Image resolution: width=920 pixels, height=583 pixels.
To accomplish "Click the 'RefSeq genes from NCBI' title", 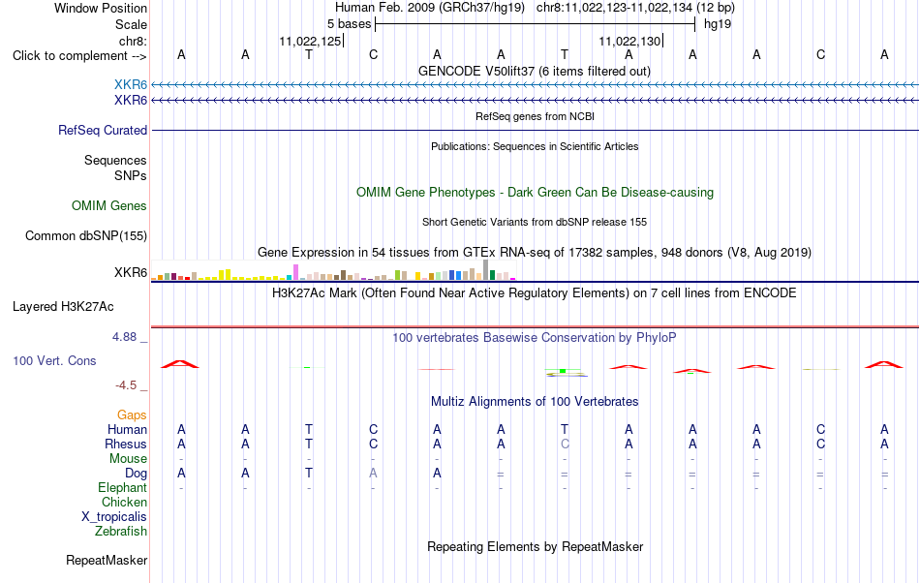I will point(535,116).
